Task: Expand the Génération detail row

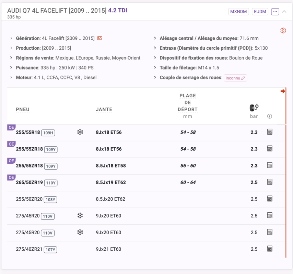Action: (11, 38)
